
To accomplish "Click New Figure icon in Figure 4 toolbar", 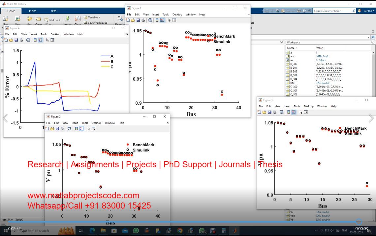I will tap(6, 40).
